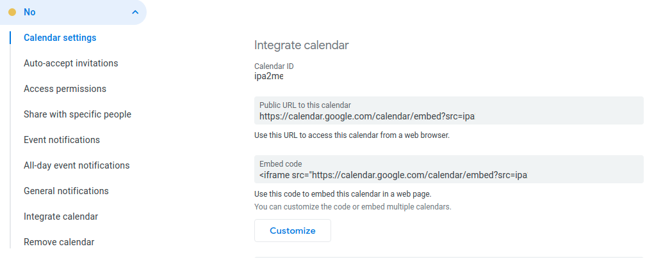
Task: Select Integrate calendar sidebar item
Action: (61, 216)
